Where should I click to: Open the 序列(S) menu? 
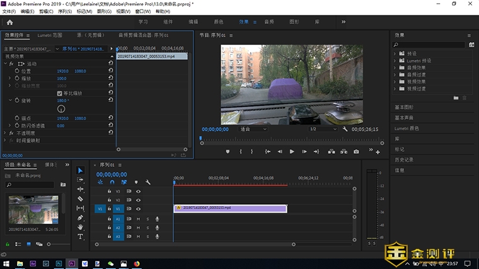pos(65,11)
